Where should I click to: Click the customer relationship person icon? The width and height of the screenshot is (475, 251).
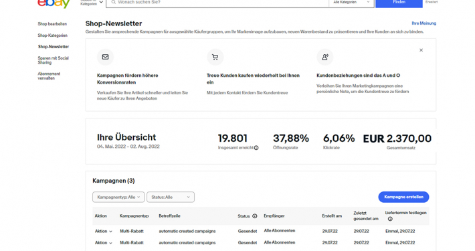(x=325, y=57)
